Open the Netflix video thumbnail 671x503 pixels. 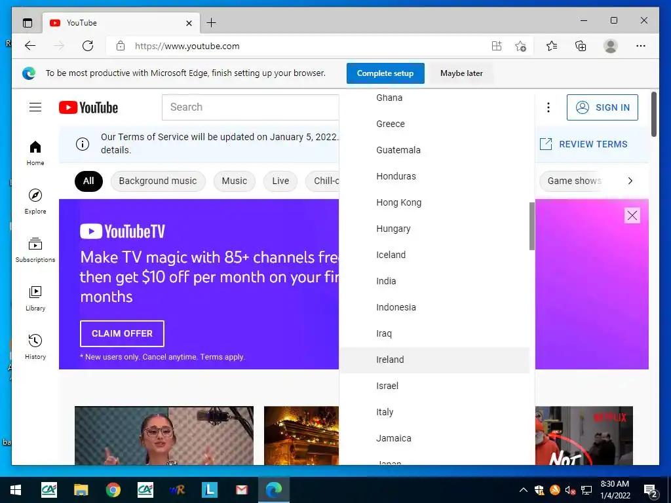[584, 436]
